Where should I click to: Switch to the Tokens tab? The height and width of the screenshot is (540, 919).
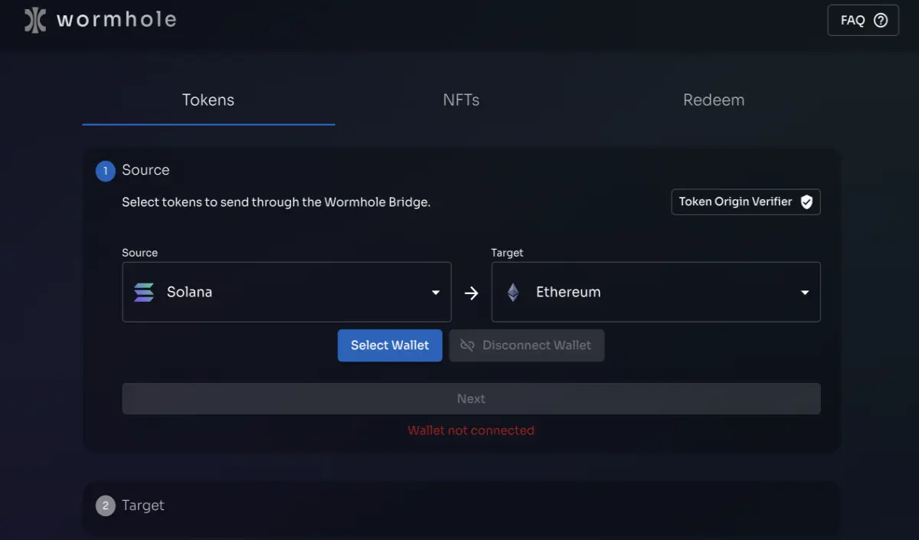[x=208, y=100]
